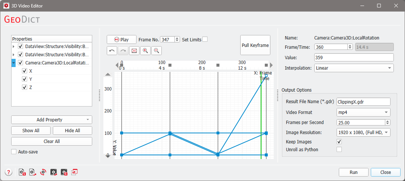The height and width of the screenshot is (181, 405).
Task: Click the gear icon circled by rotating arrows
Action: coord(43,172)
